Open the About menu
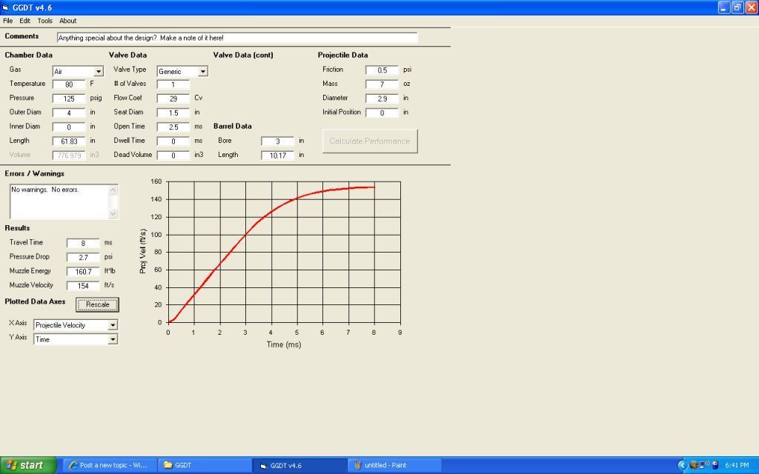 click(x=67, y=21)
